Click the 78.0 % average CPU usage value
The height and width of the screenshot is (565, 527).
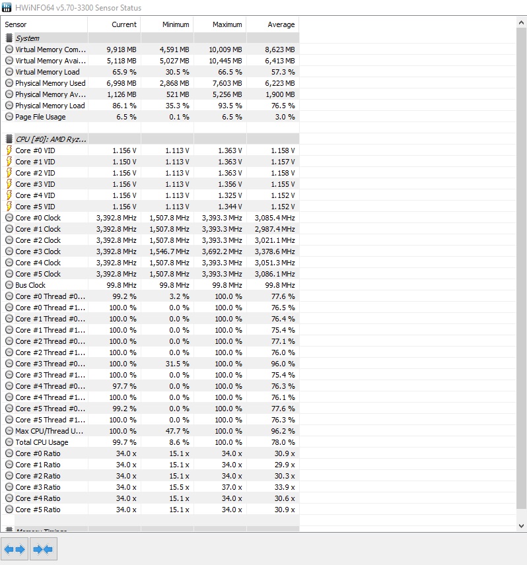click(283, 442)
